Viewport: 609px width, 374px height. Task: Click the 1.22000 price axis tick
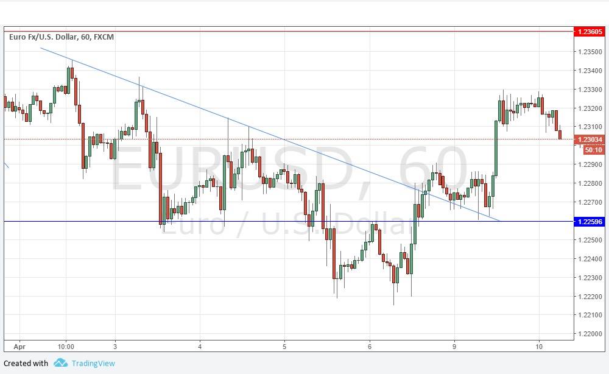click(590, 334)
